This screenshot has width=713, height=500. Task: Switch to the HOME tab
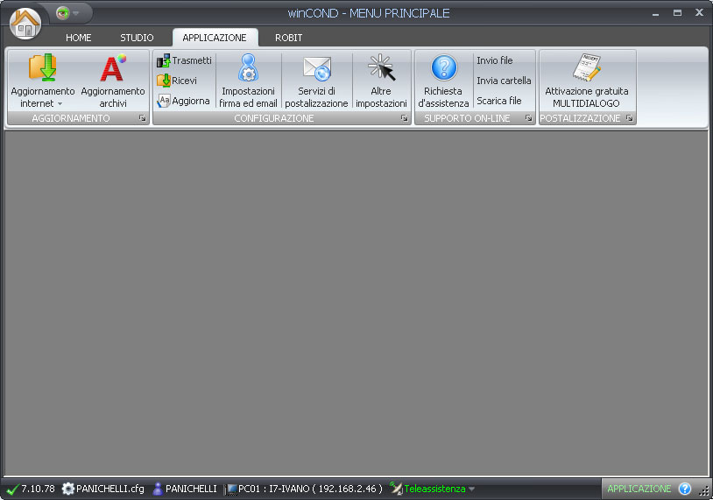pos(78,39)
